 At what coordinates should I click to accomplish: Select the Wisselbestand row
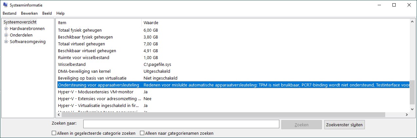[72, 65]
